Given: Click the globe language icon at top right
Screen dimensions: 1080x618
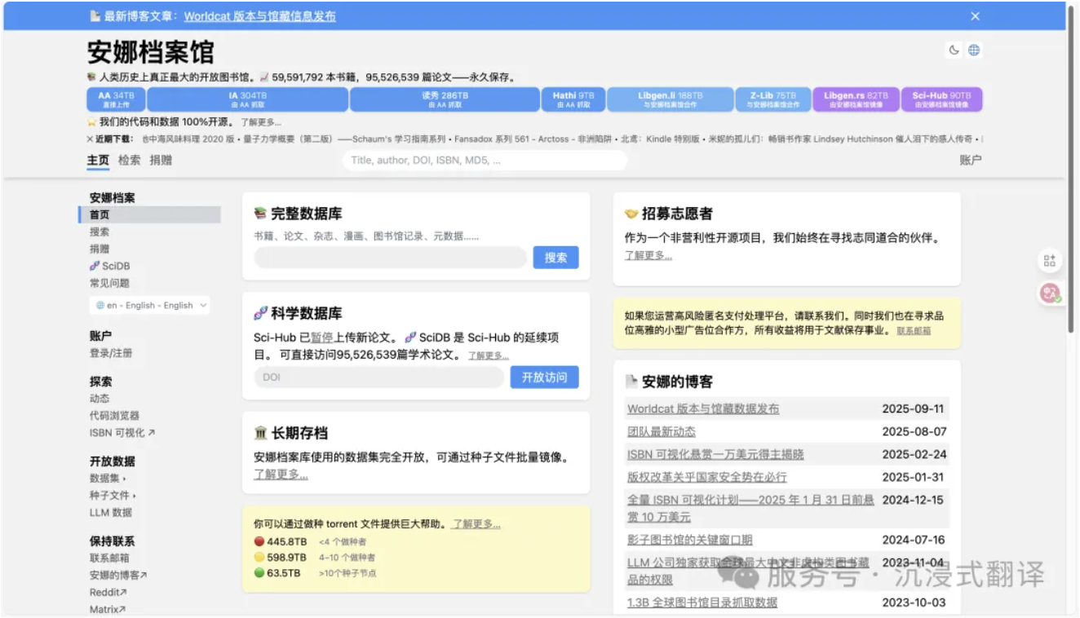Looking at the screenshot, I should [973, 51].
